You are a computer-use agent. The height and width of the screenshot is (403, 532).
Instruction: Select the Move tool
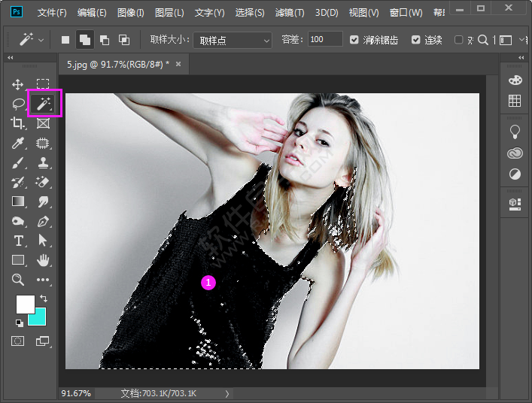tap(18, 84)
